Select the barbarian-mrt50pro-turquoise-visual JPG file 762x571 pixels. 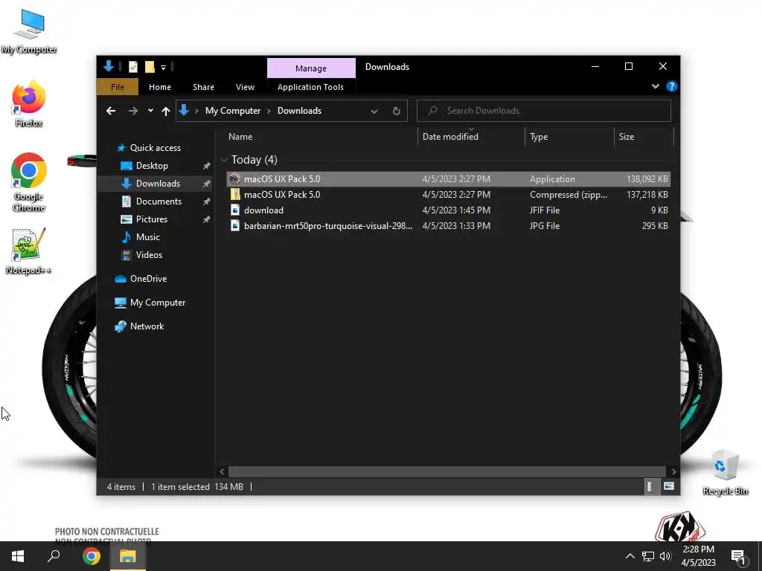tap(448, 226)
